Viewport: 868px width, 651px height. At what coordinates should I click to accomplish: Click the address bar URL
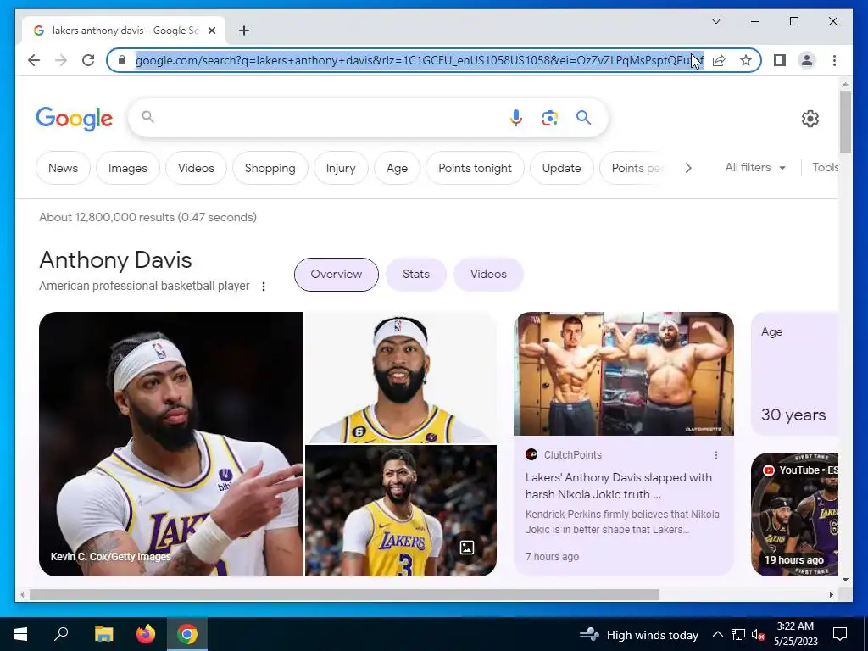pos(419,60)
